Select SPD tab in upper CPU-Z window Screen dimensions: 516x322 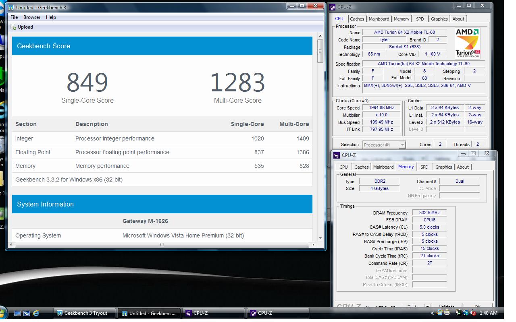(420, 19)
